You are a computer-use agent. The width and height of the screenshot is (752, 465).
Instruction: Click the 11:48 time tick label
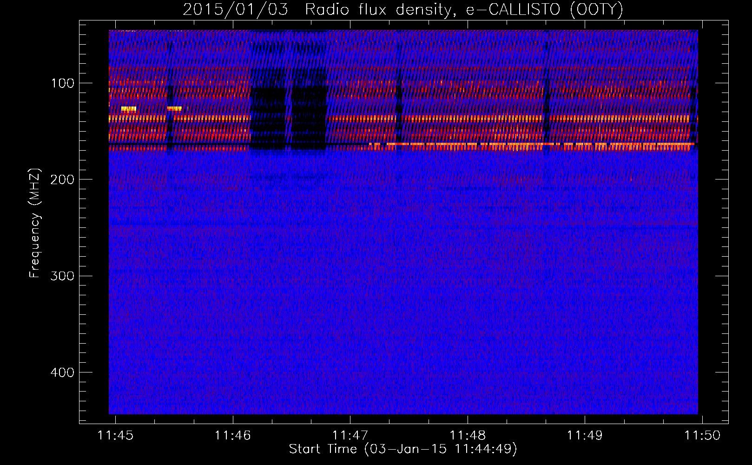point(468,435)
